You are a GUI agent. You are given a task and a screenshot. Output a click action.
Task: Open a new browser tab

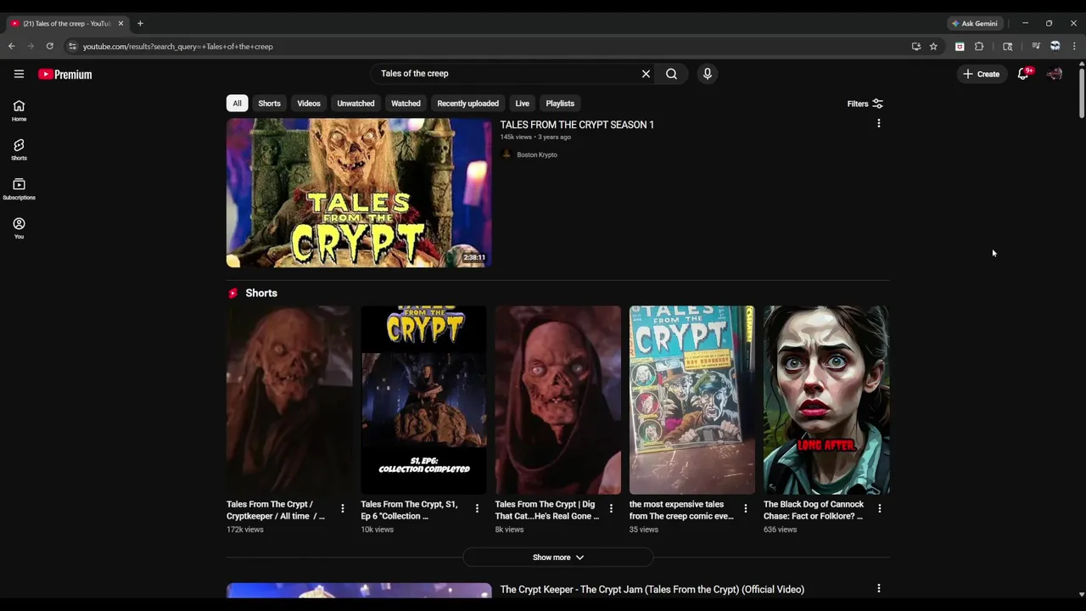[140, 24]
